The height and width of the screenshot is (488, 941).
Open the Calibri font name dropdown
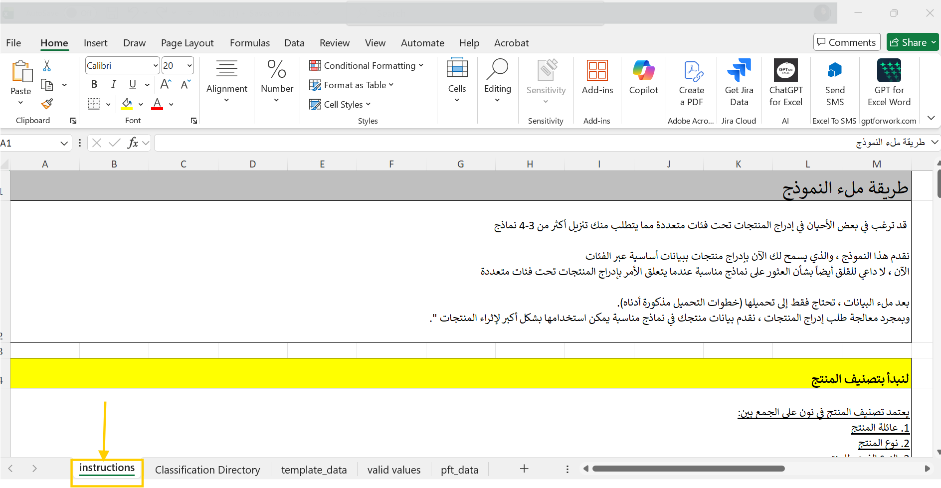pos(156,66)
